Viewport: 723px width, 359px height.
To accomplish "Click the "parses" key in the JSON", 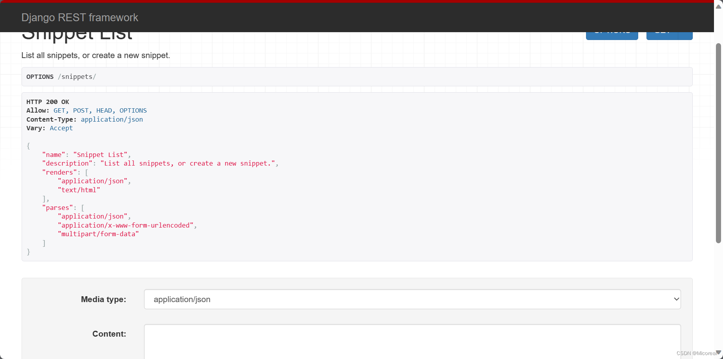I will 57,208.
